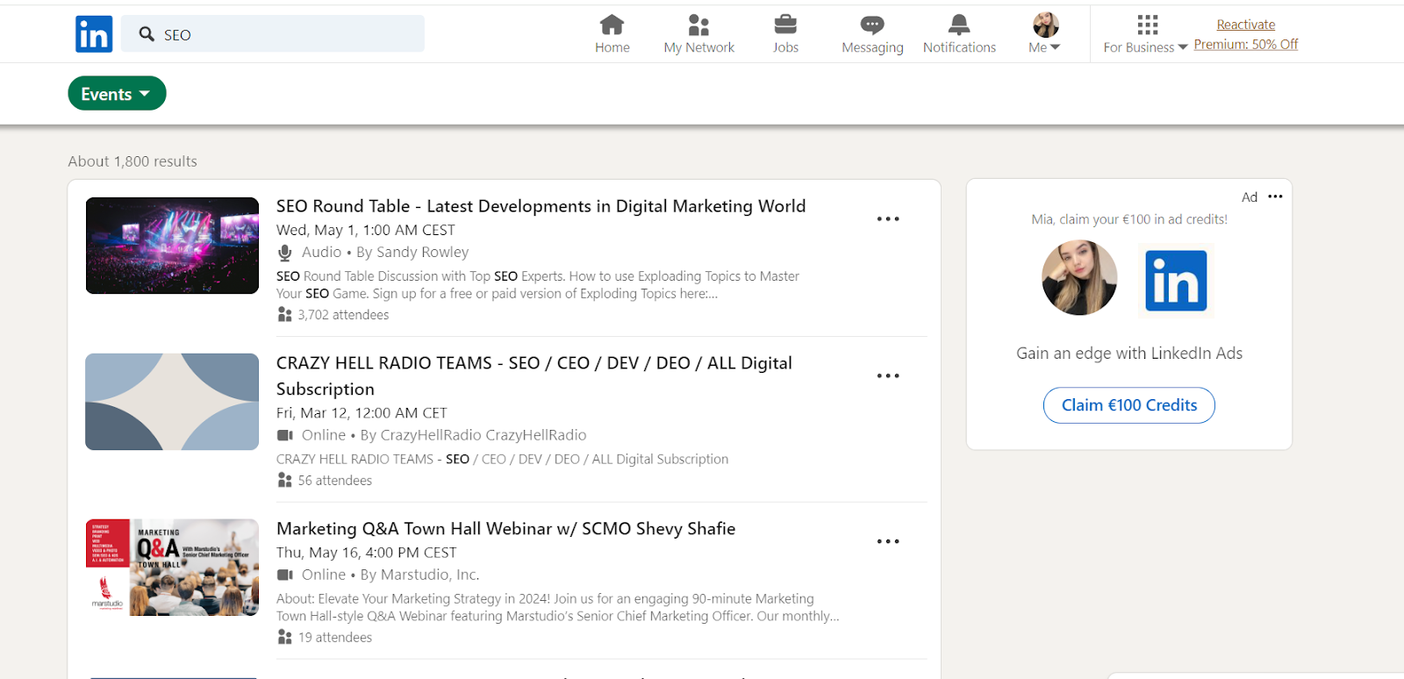Screen dimensions: 1404x679
Task: Open options for SEO Round Table event
Action: pos(888,218)
